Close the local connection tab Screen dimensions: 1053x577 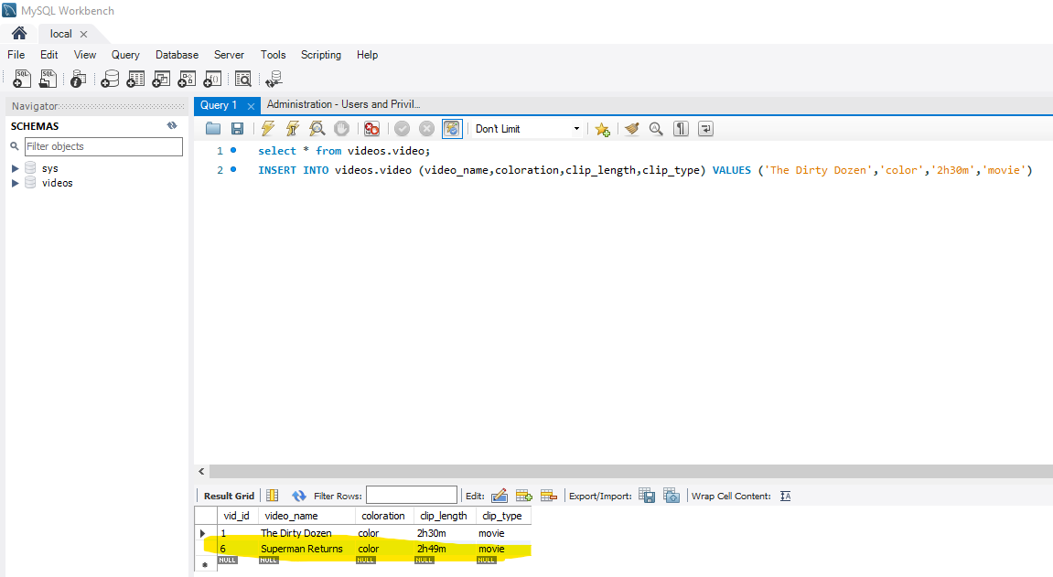click(84, 34)
